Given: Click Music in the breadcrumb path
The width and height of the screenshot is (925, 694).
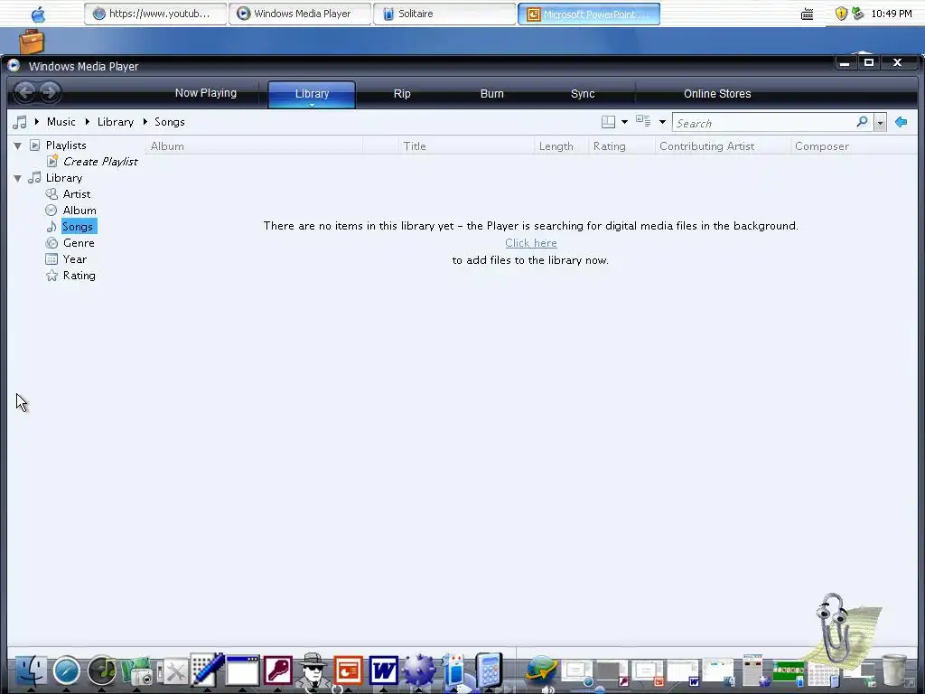Looking at the screenshot, I should (x=61, y=122).
